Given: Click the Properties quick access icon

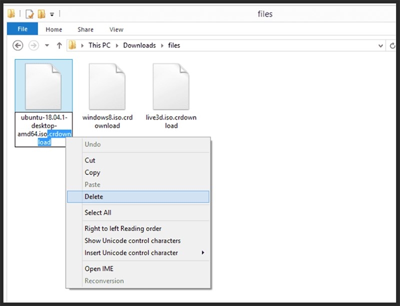Looking at the screenshot, I should pyautogui.click(x=30, y=14).
